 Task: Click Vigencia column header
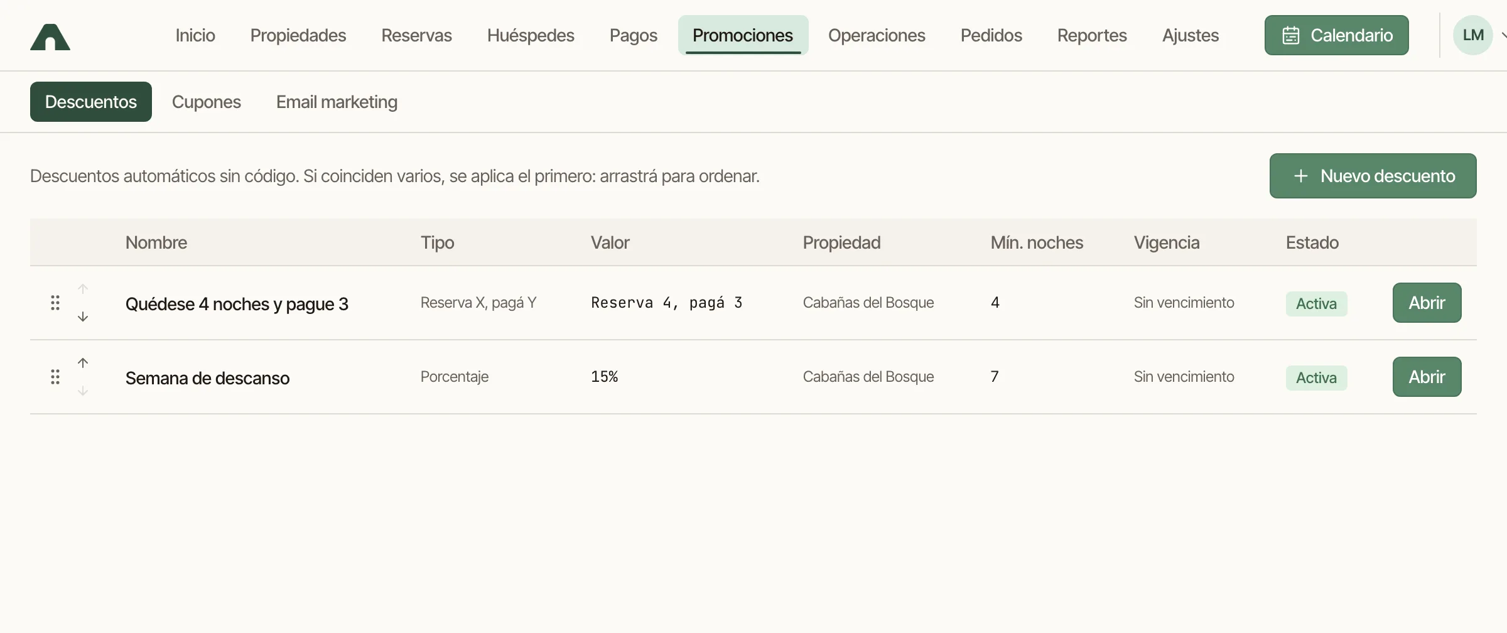click(x=1167, y=243)
